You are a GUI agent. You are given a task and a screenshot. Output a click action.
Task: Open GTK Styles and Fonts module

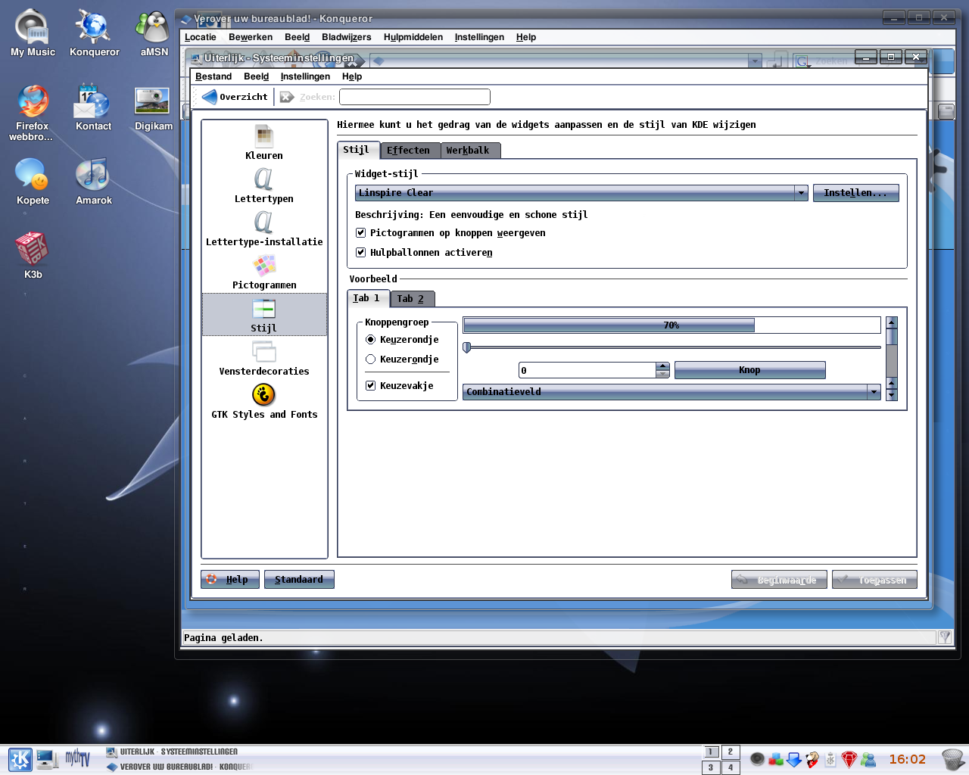(263, 401)
